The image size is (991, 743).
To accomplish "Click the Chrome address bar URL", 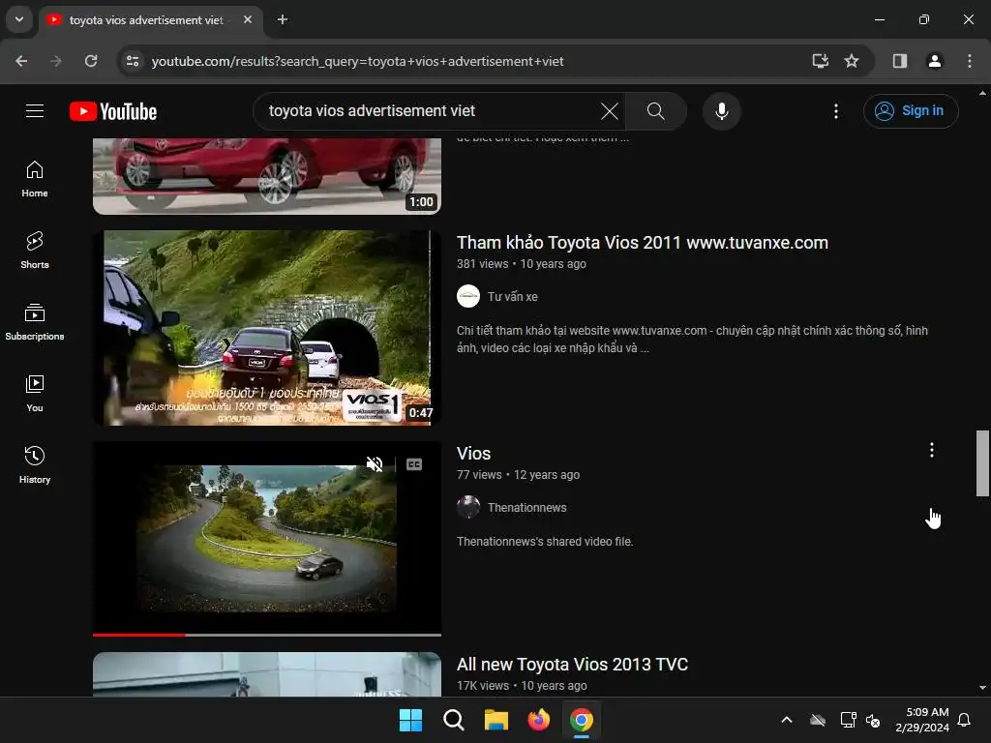I will [358, 61].
